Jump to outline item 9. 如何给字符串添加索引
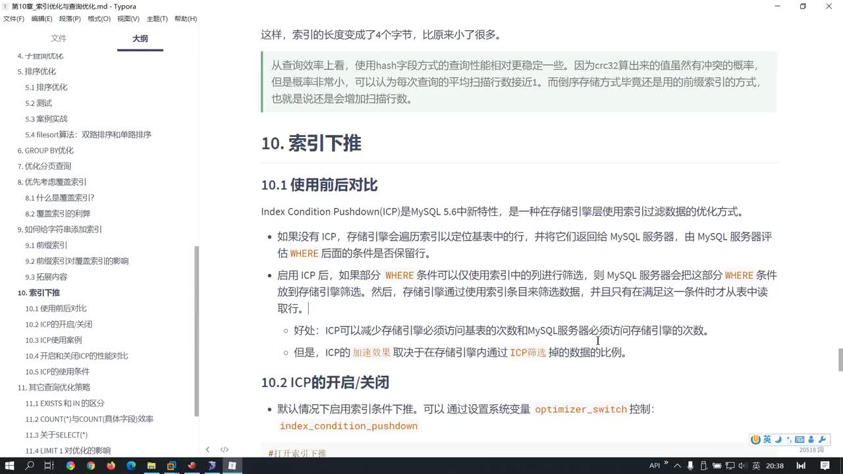Image resolution: width=843 pixels, height=474 pixels. pyautogui.click(x=60, y=229)
